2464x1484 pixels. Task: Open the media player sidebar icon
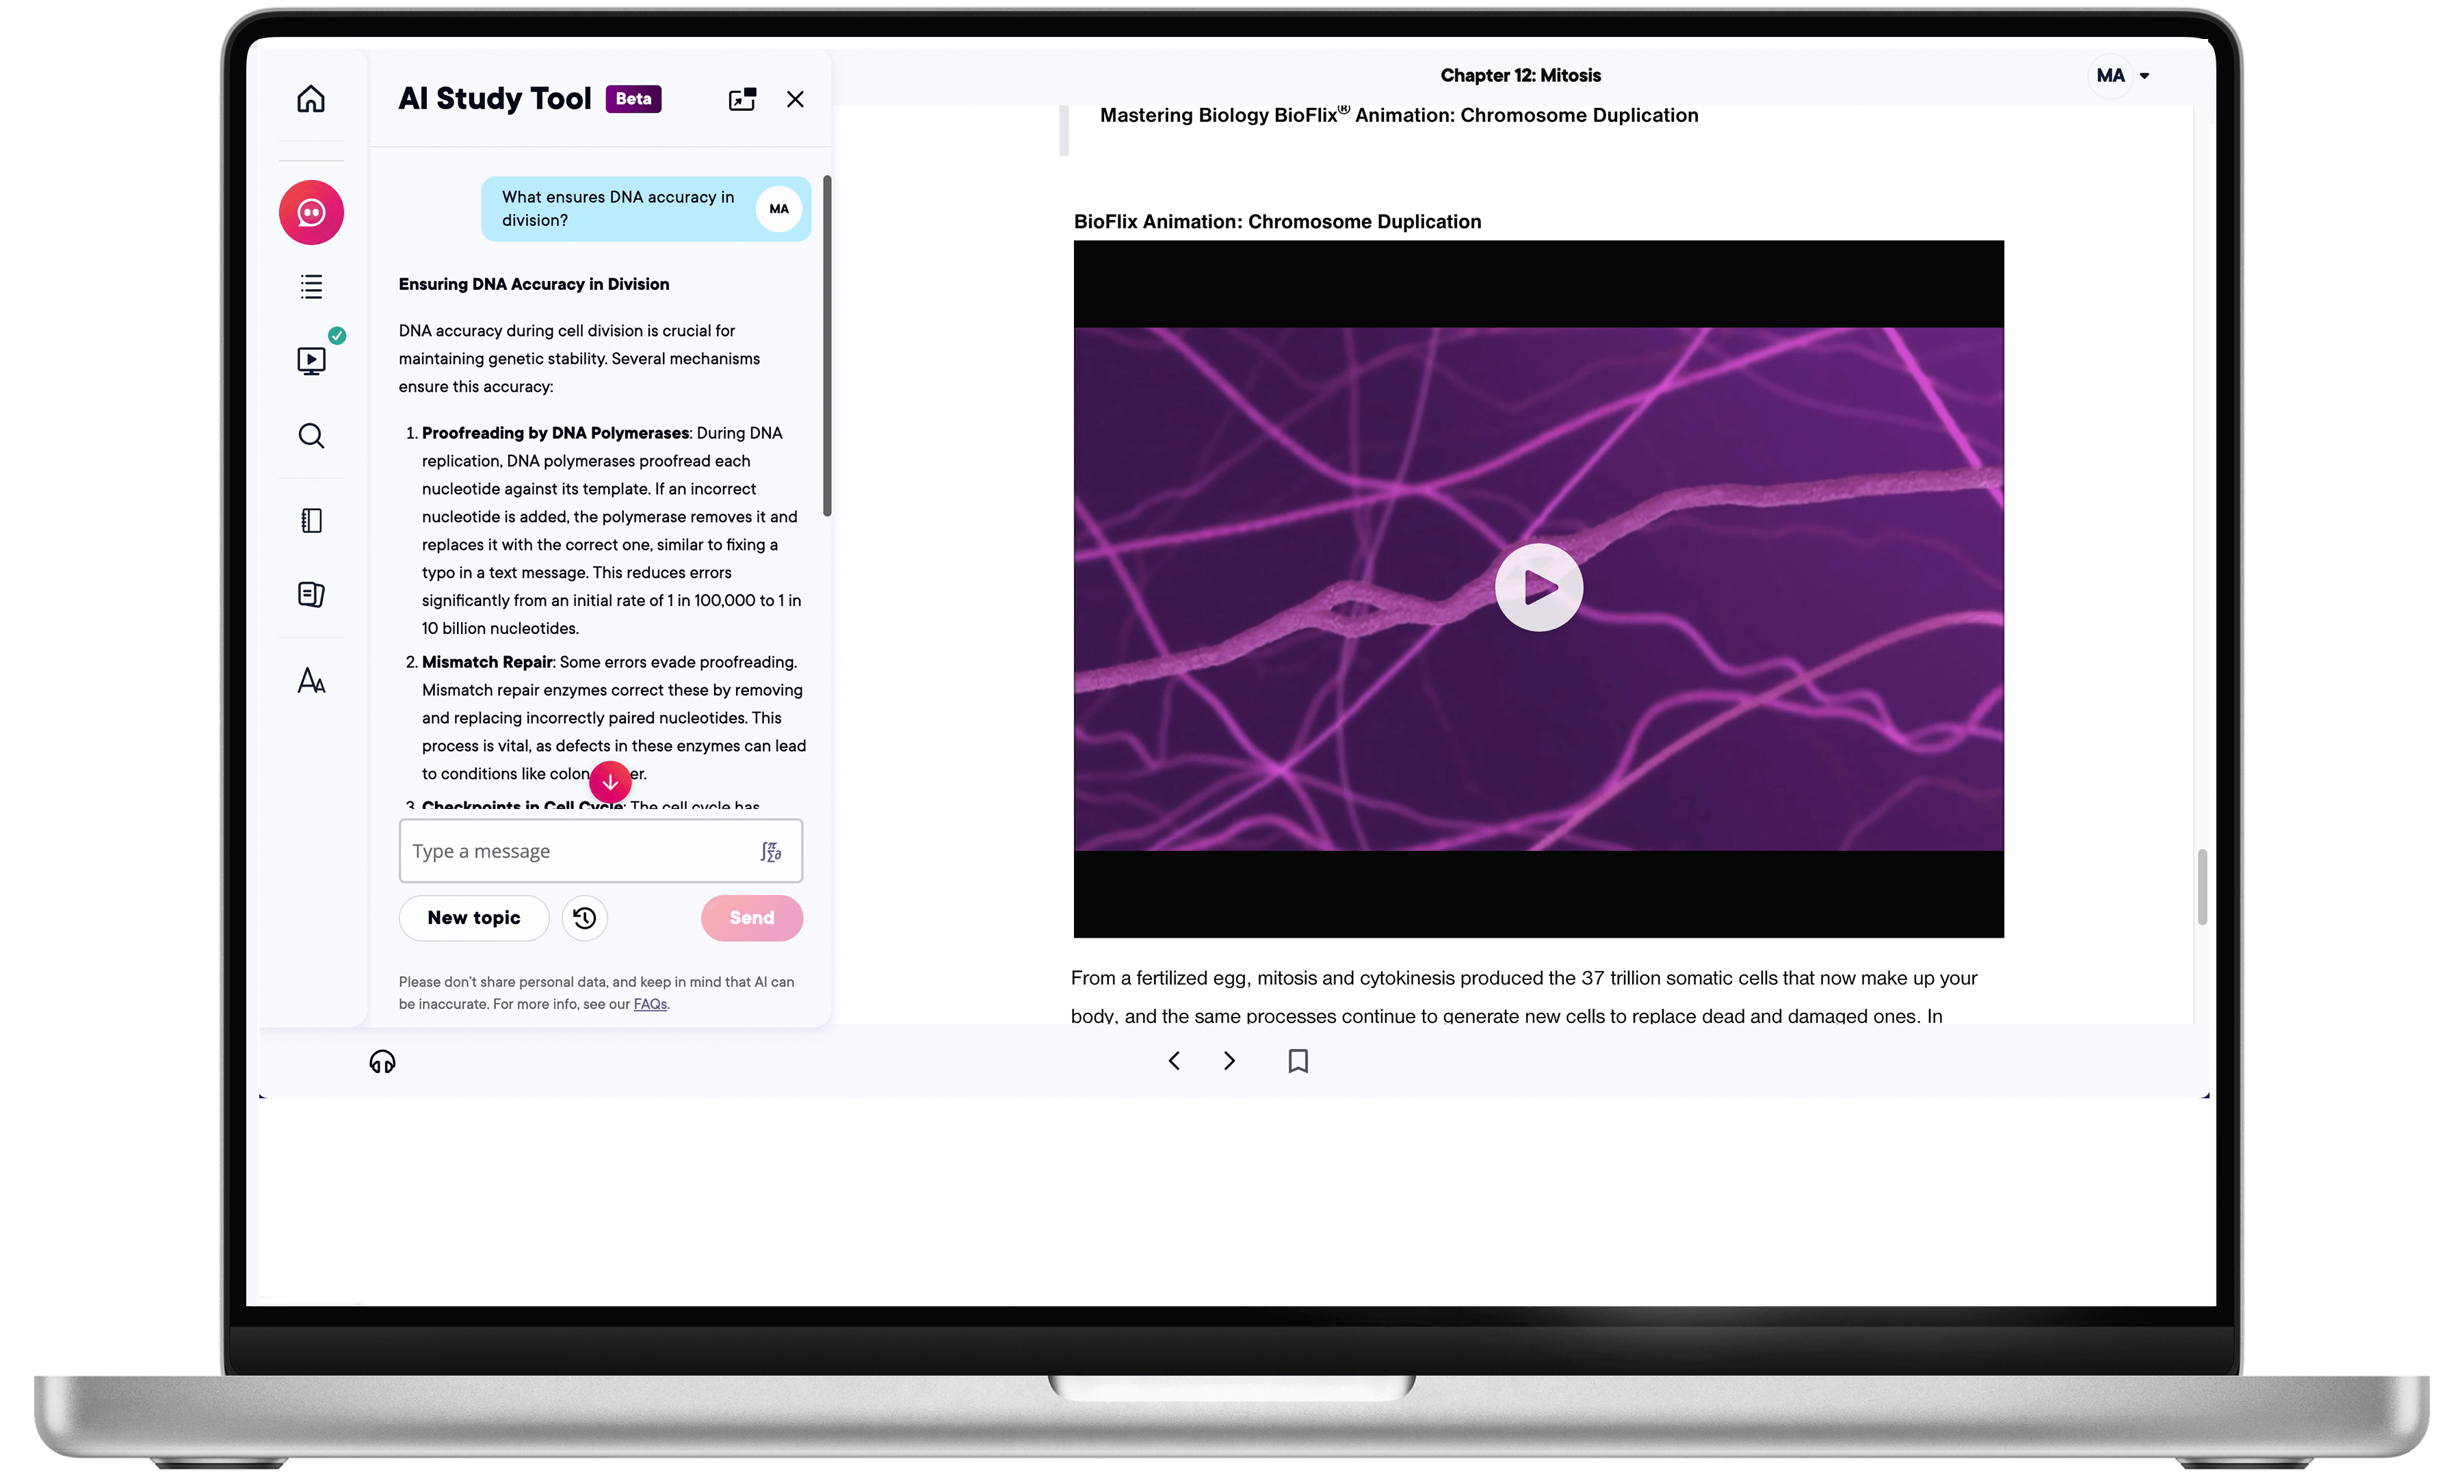click(311, 360)
